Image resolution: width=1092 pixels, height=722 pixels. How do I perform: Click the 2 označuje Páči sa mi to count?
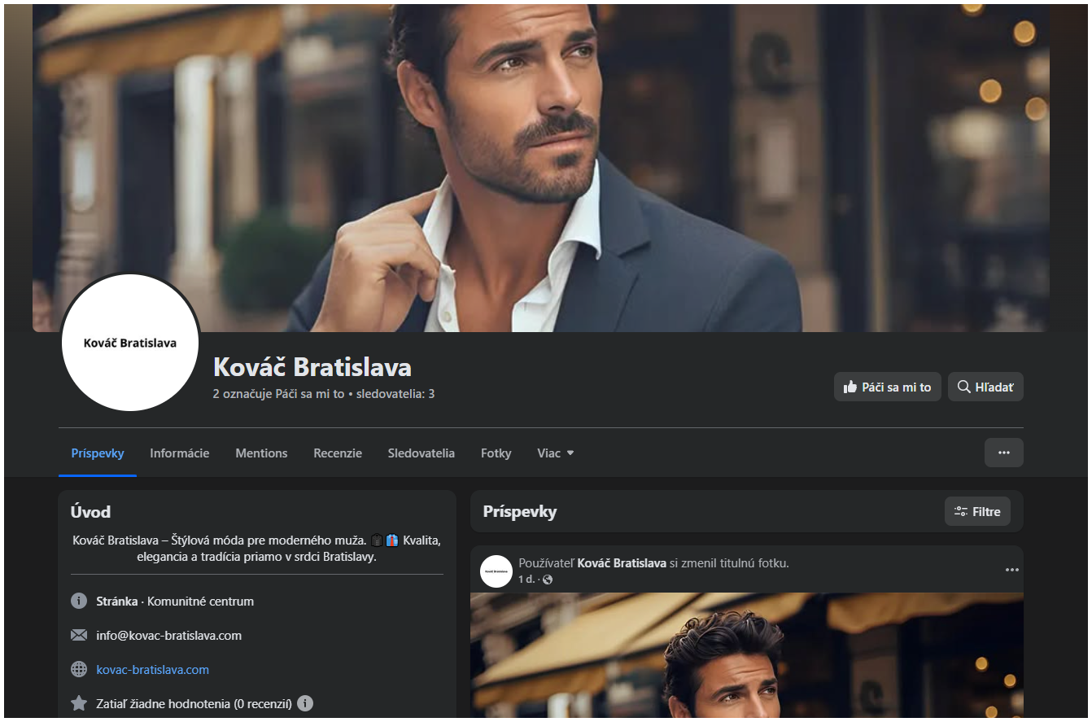pos(278,394)
